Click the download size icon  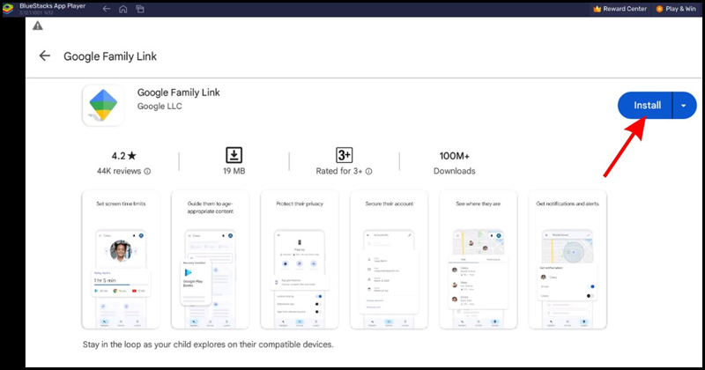click(234, 155)
